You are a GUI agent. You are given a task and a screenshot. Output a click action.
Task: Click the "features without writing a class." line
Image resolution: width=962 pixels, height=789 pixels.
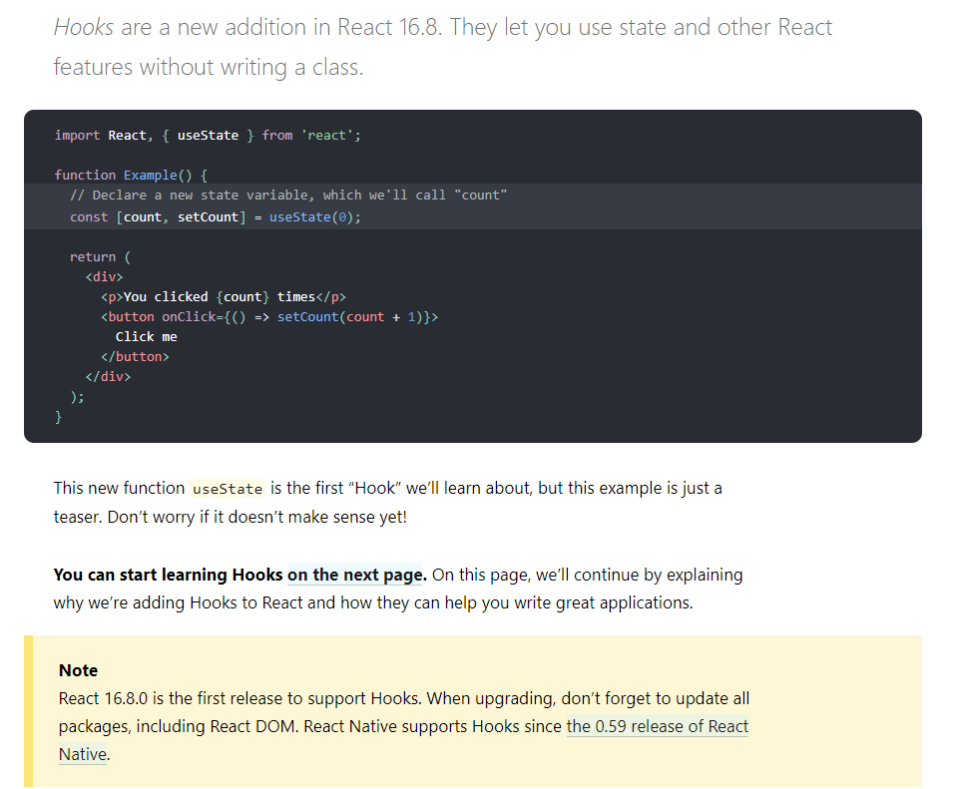tap(209, 67)
